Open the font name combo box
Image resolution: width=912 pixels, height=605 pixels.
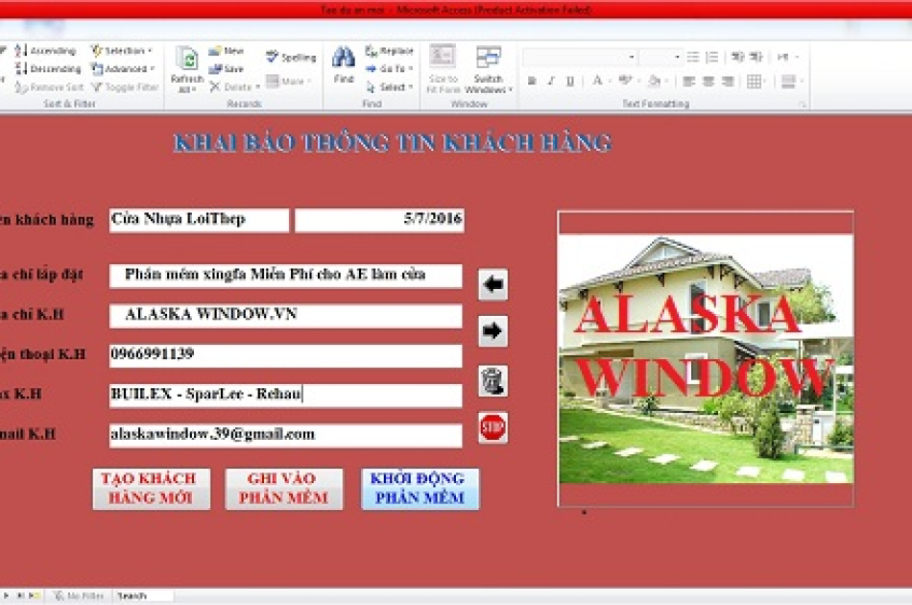pyautogui.click(x=579, y=57)
